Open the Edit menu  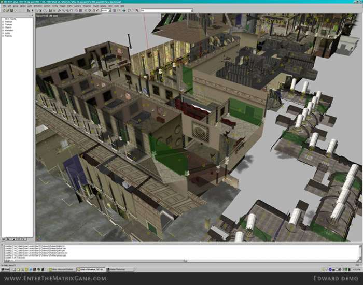9,6
